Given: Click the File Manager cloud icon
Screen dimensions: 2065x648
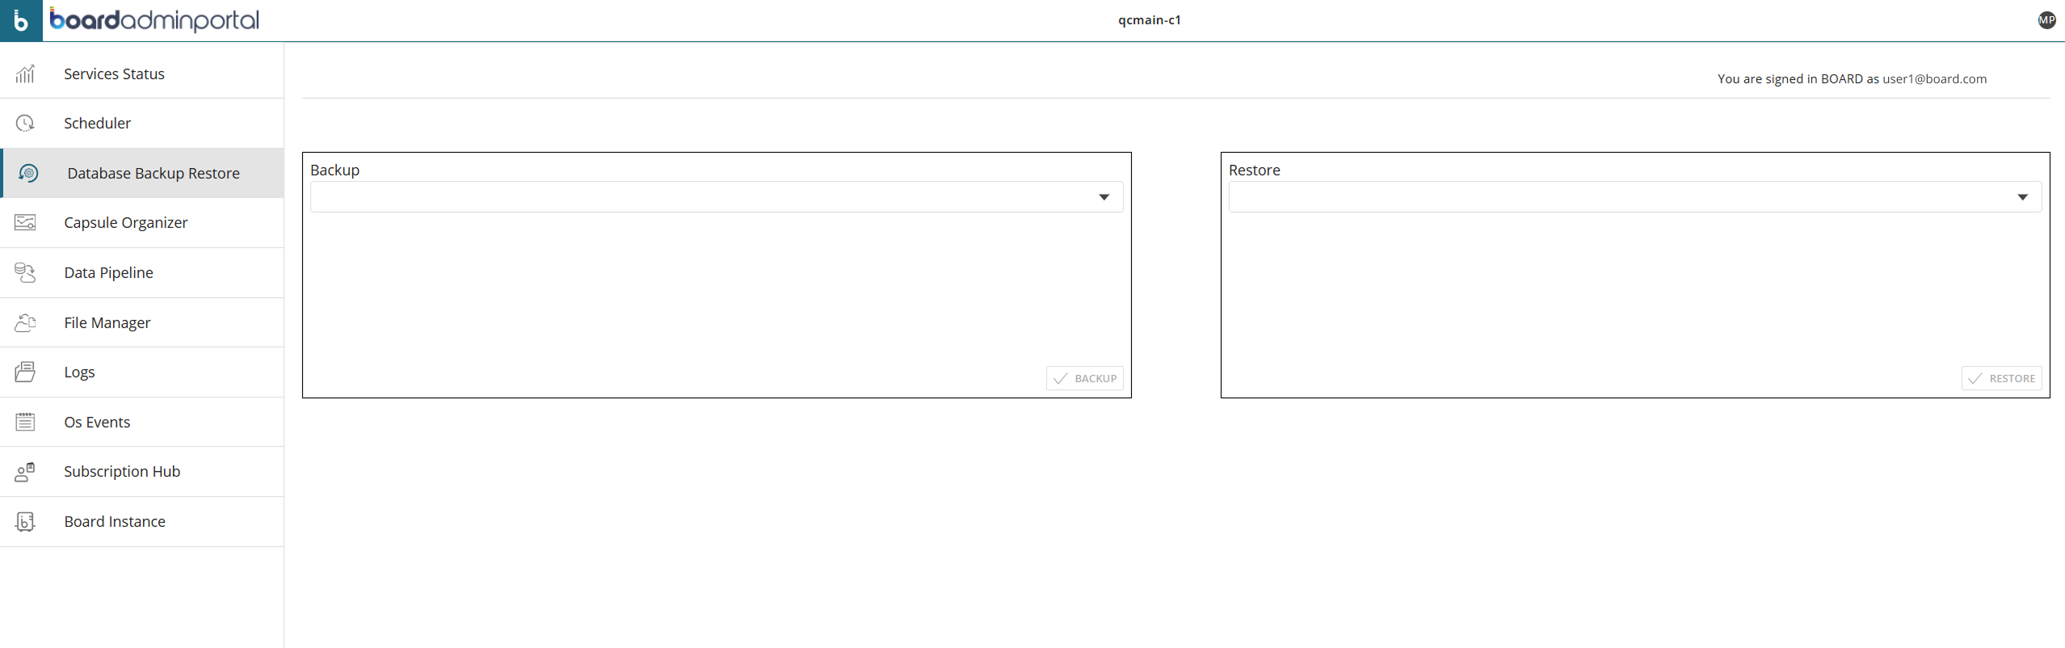Looking at the screenshot, I should click(25, 322).
